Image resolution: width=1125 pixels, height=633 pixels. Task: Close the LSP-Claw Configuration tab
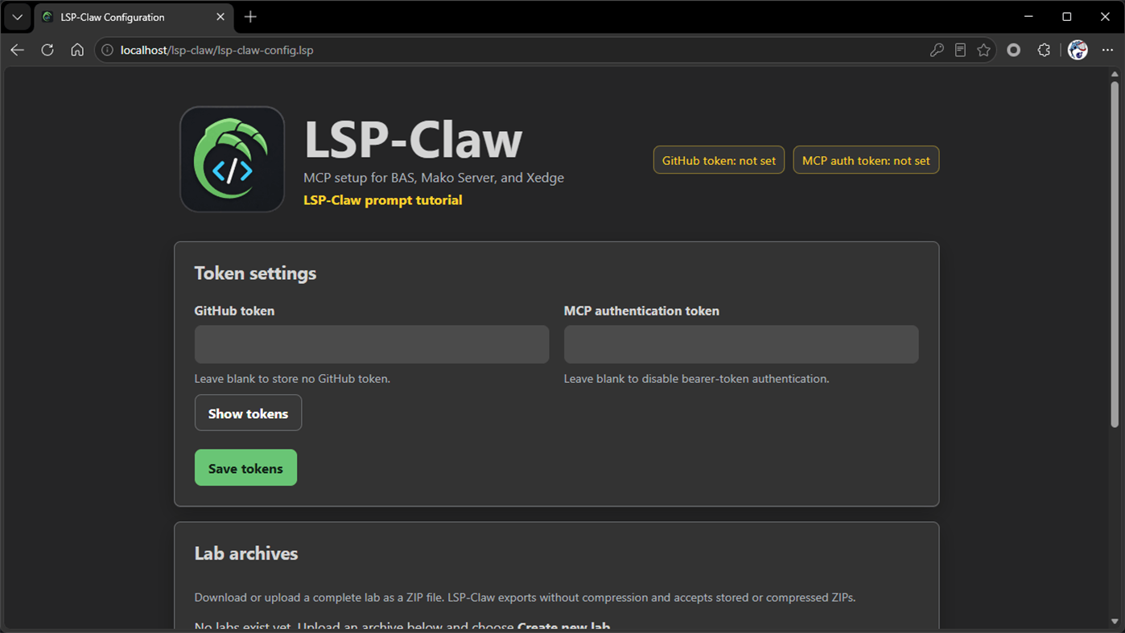click(220, 17)
